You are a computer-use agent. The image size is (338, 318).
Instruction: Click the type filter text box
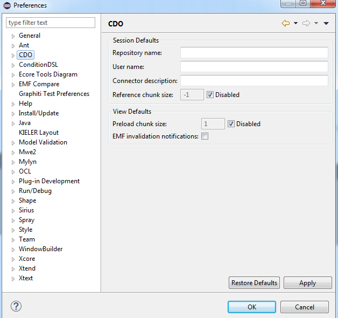tap(51, 23)
